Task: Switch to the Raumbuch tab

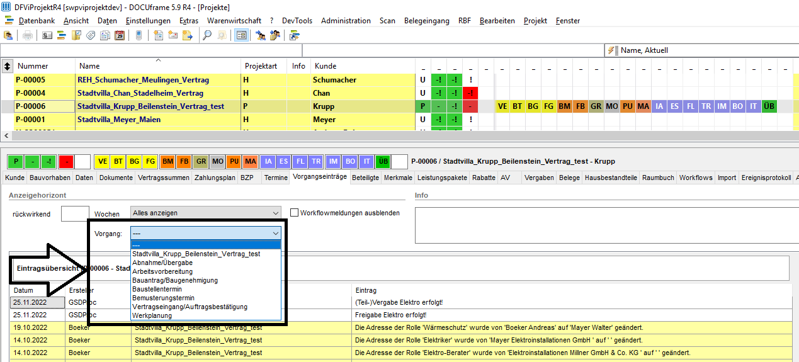Action: (657, 178)
